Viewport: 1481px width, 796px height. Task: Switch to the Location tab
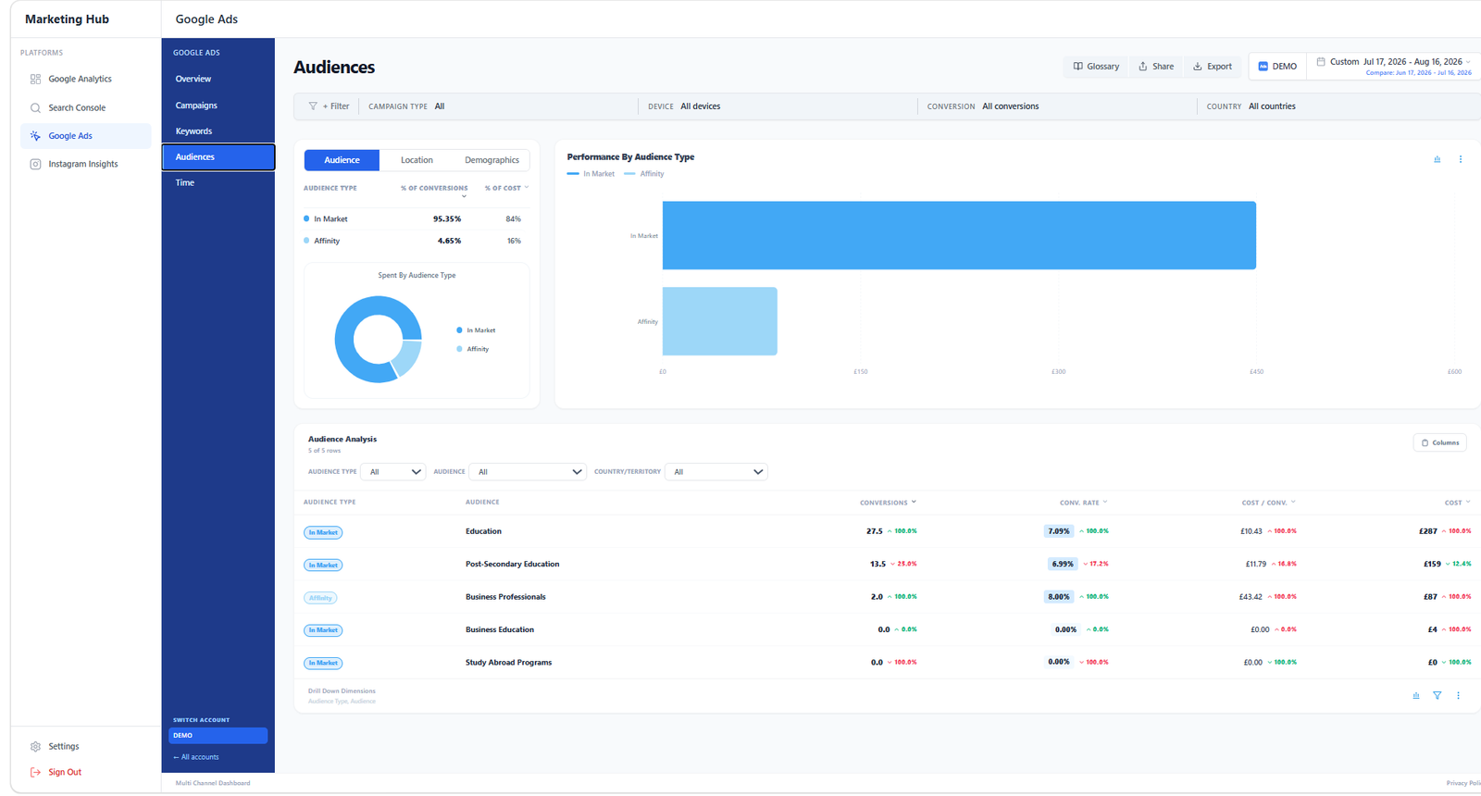pos(417,160)
